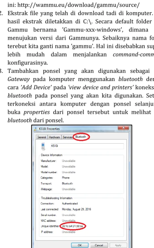This screenshot has height=248, width=154.
Task: Click the Phone categories value
Action: pos(66,178)
